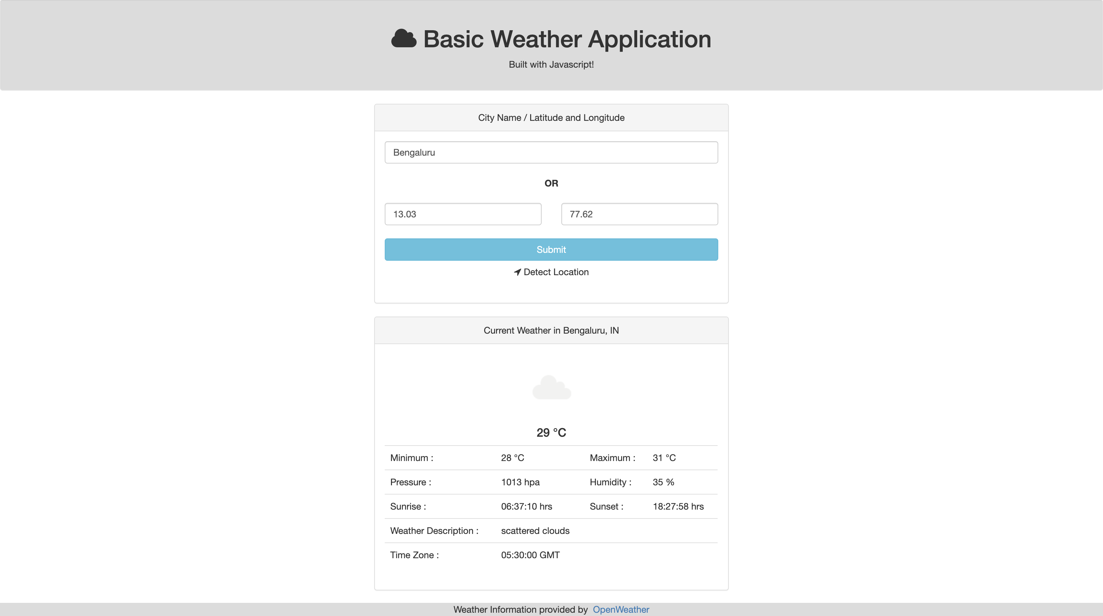Click the Detect Location link
1103x616 pixels.
(x=555, y=273)
